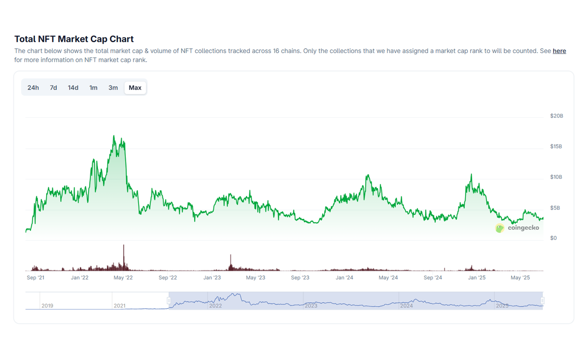Select the 14d time range
581x350 pixels.
(x=73, y=88)
